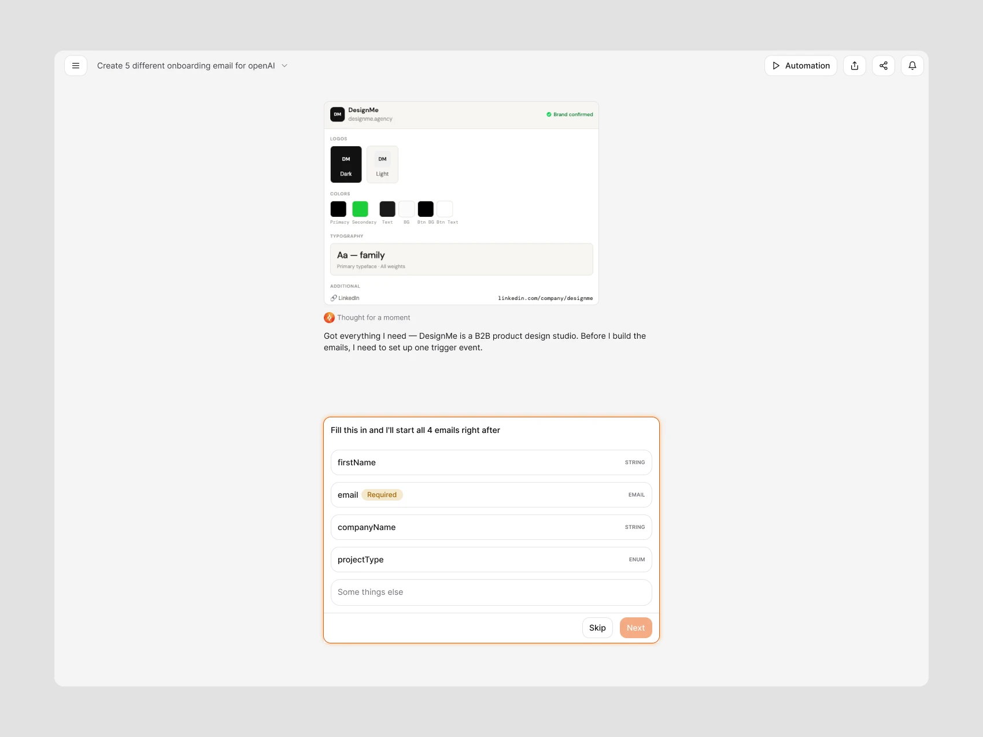Click the 'Fill this in' form heading
Image resolution: width=983 pixels, height=737 pixels.
415,430
